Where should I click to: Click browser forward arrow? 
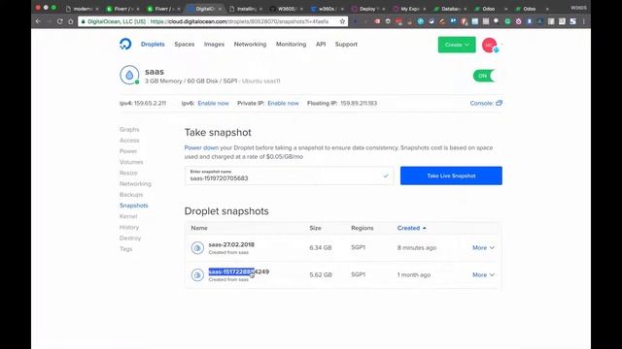49,21
